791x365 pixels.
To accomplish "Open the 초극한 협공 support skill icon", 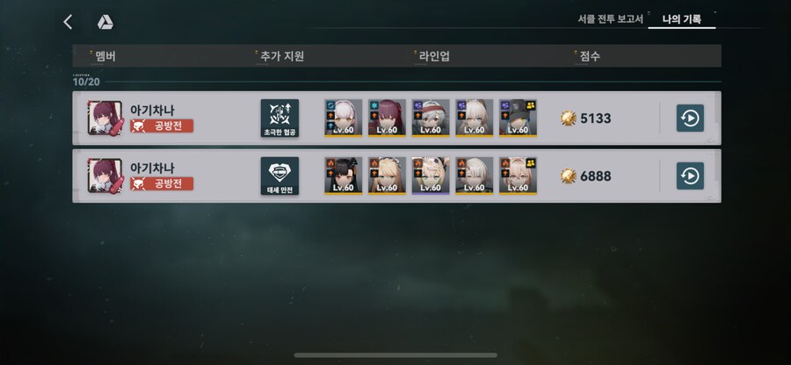I will (x=279, y=118).
